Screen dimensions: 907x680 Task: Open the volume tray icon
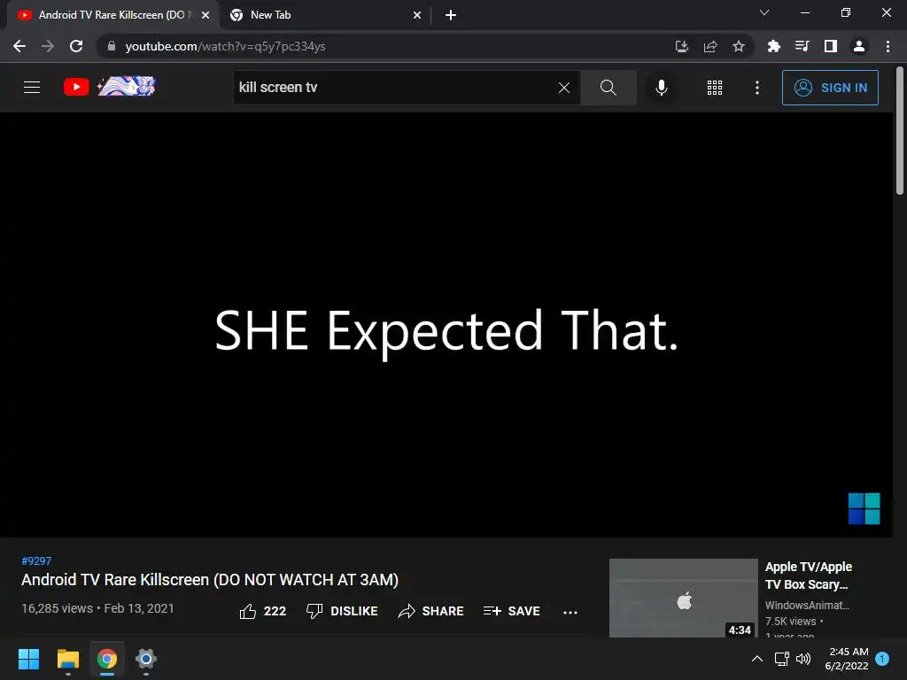803,659
